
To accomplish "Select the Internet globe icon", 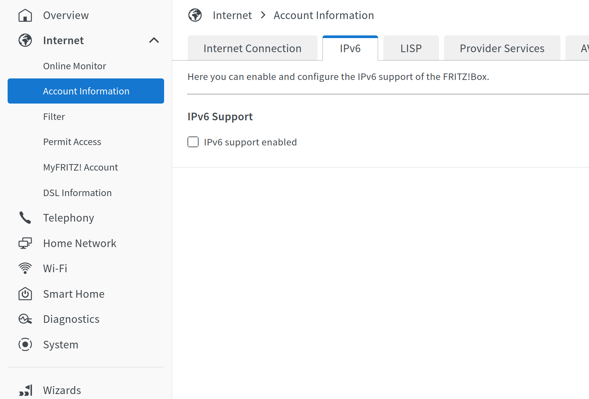I will (25, 40).
